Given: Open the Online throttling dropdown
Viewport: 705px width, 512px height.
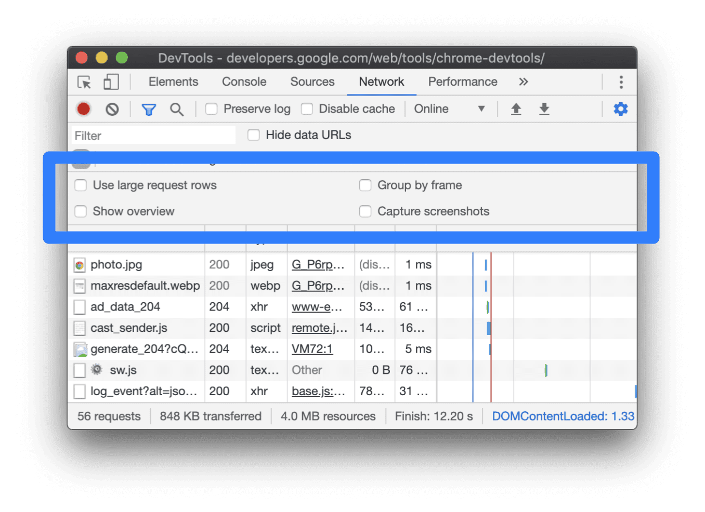Looking at the screenshot, I should tap(449, 109).
